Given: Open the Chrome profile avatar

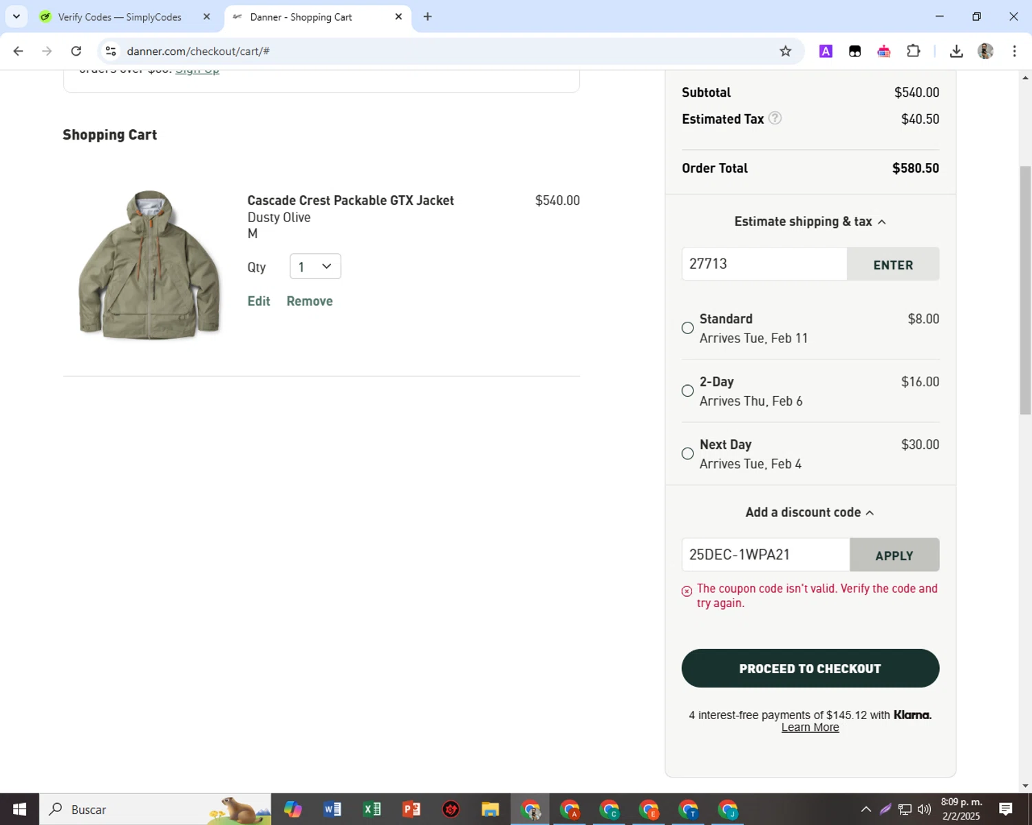Looking at the screenshot, I should pos(985,51).
